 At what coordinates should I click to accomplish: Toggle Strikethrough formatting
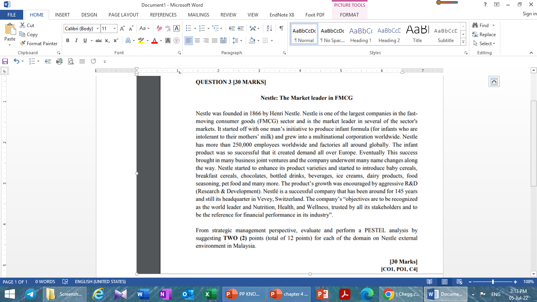tap(99, 41)
